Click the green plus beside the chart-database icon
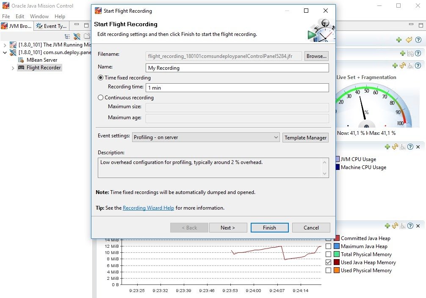The image size is (426, 298). click(403, 53)
